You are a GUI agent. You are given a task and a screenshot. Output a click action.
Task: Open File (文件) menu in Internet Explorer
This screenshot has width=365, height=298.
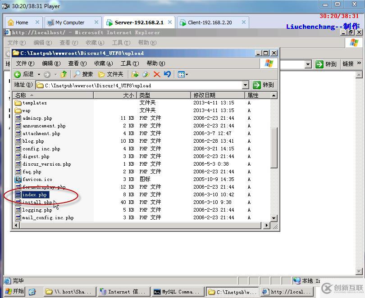[16, 43]
